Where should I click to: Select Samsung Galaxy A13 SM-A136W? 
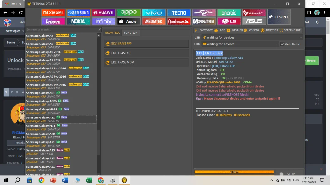point(61,152)
